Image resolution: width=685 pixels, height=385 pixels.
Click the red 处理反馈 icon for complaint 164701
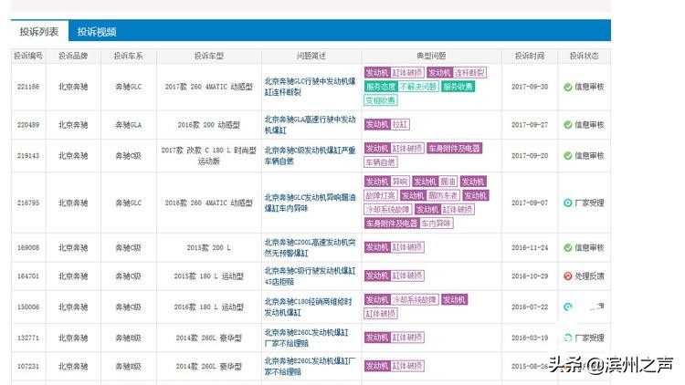pyautogui.click(x=567, y=276)
